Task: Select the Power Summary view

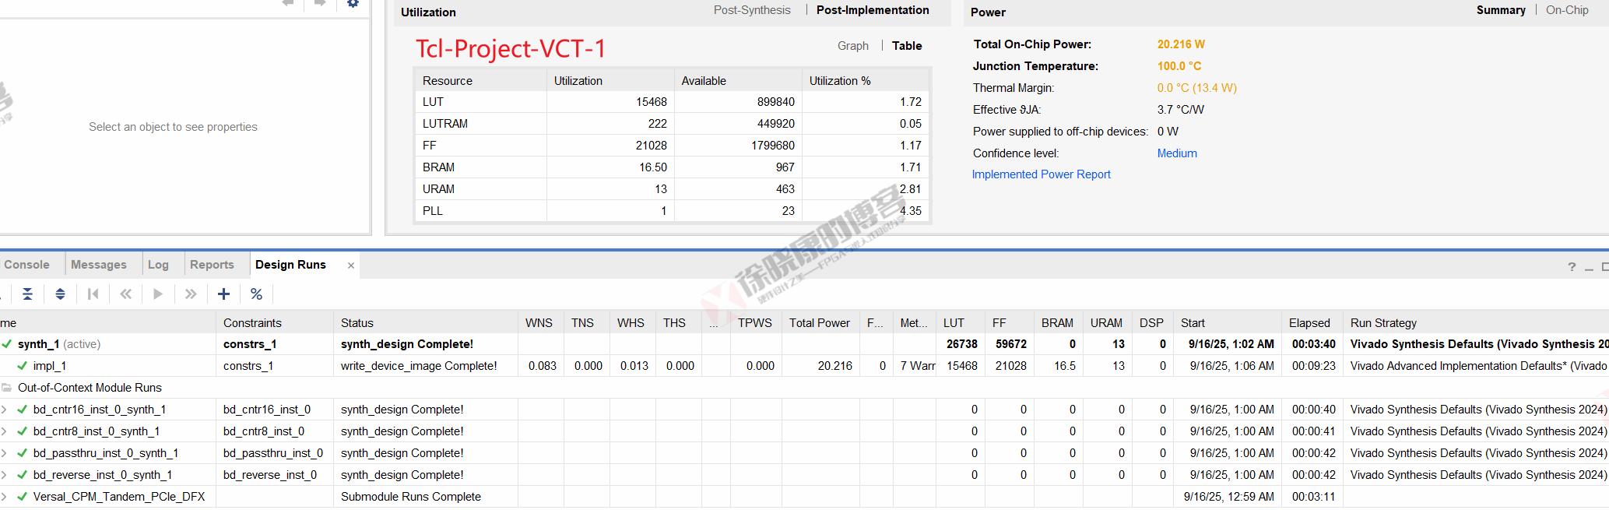Action: [1501, 10]
